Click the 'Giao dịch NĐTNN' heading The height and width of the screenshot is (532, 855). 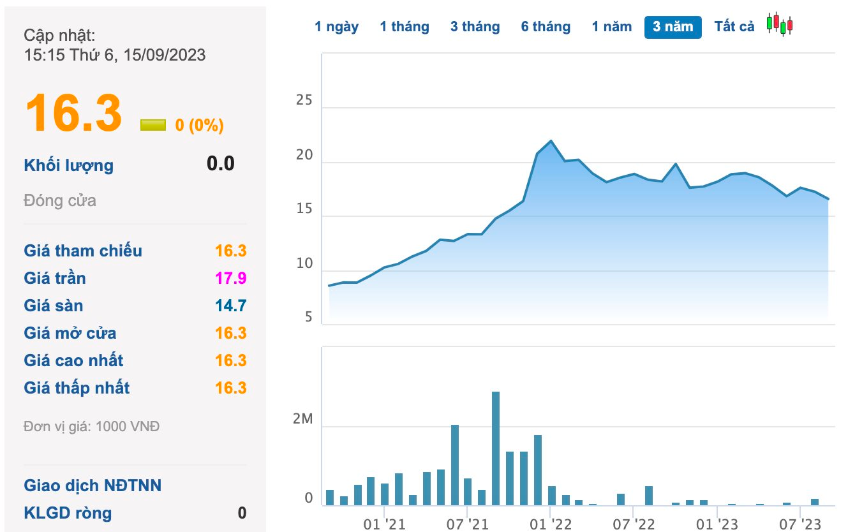pyautogui.click(x=93, y=485)
